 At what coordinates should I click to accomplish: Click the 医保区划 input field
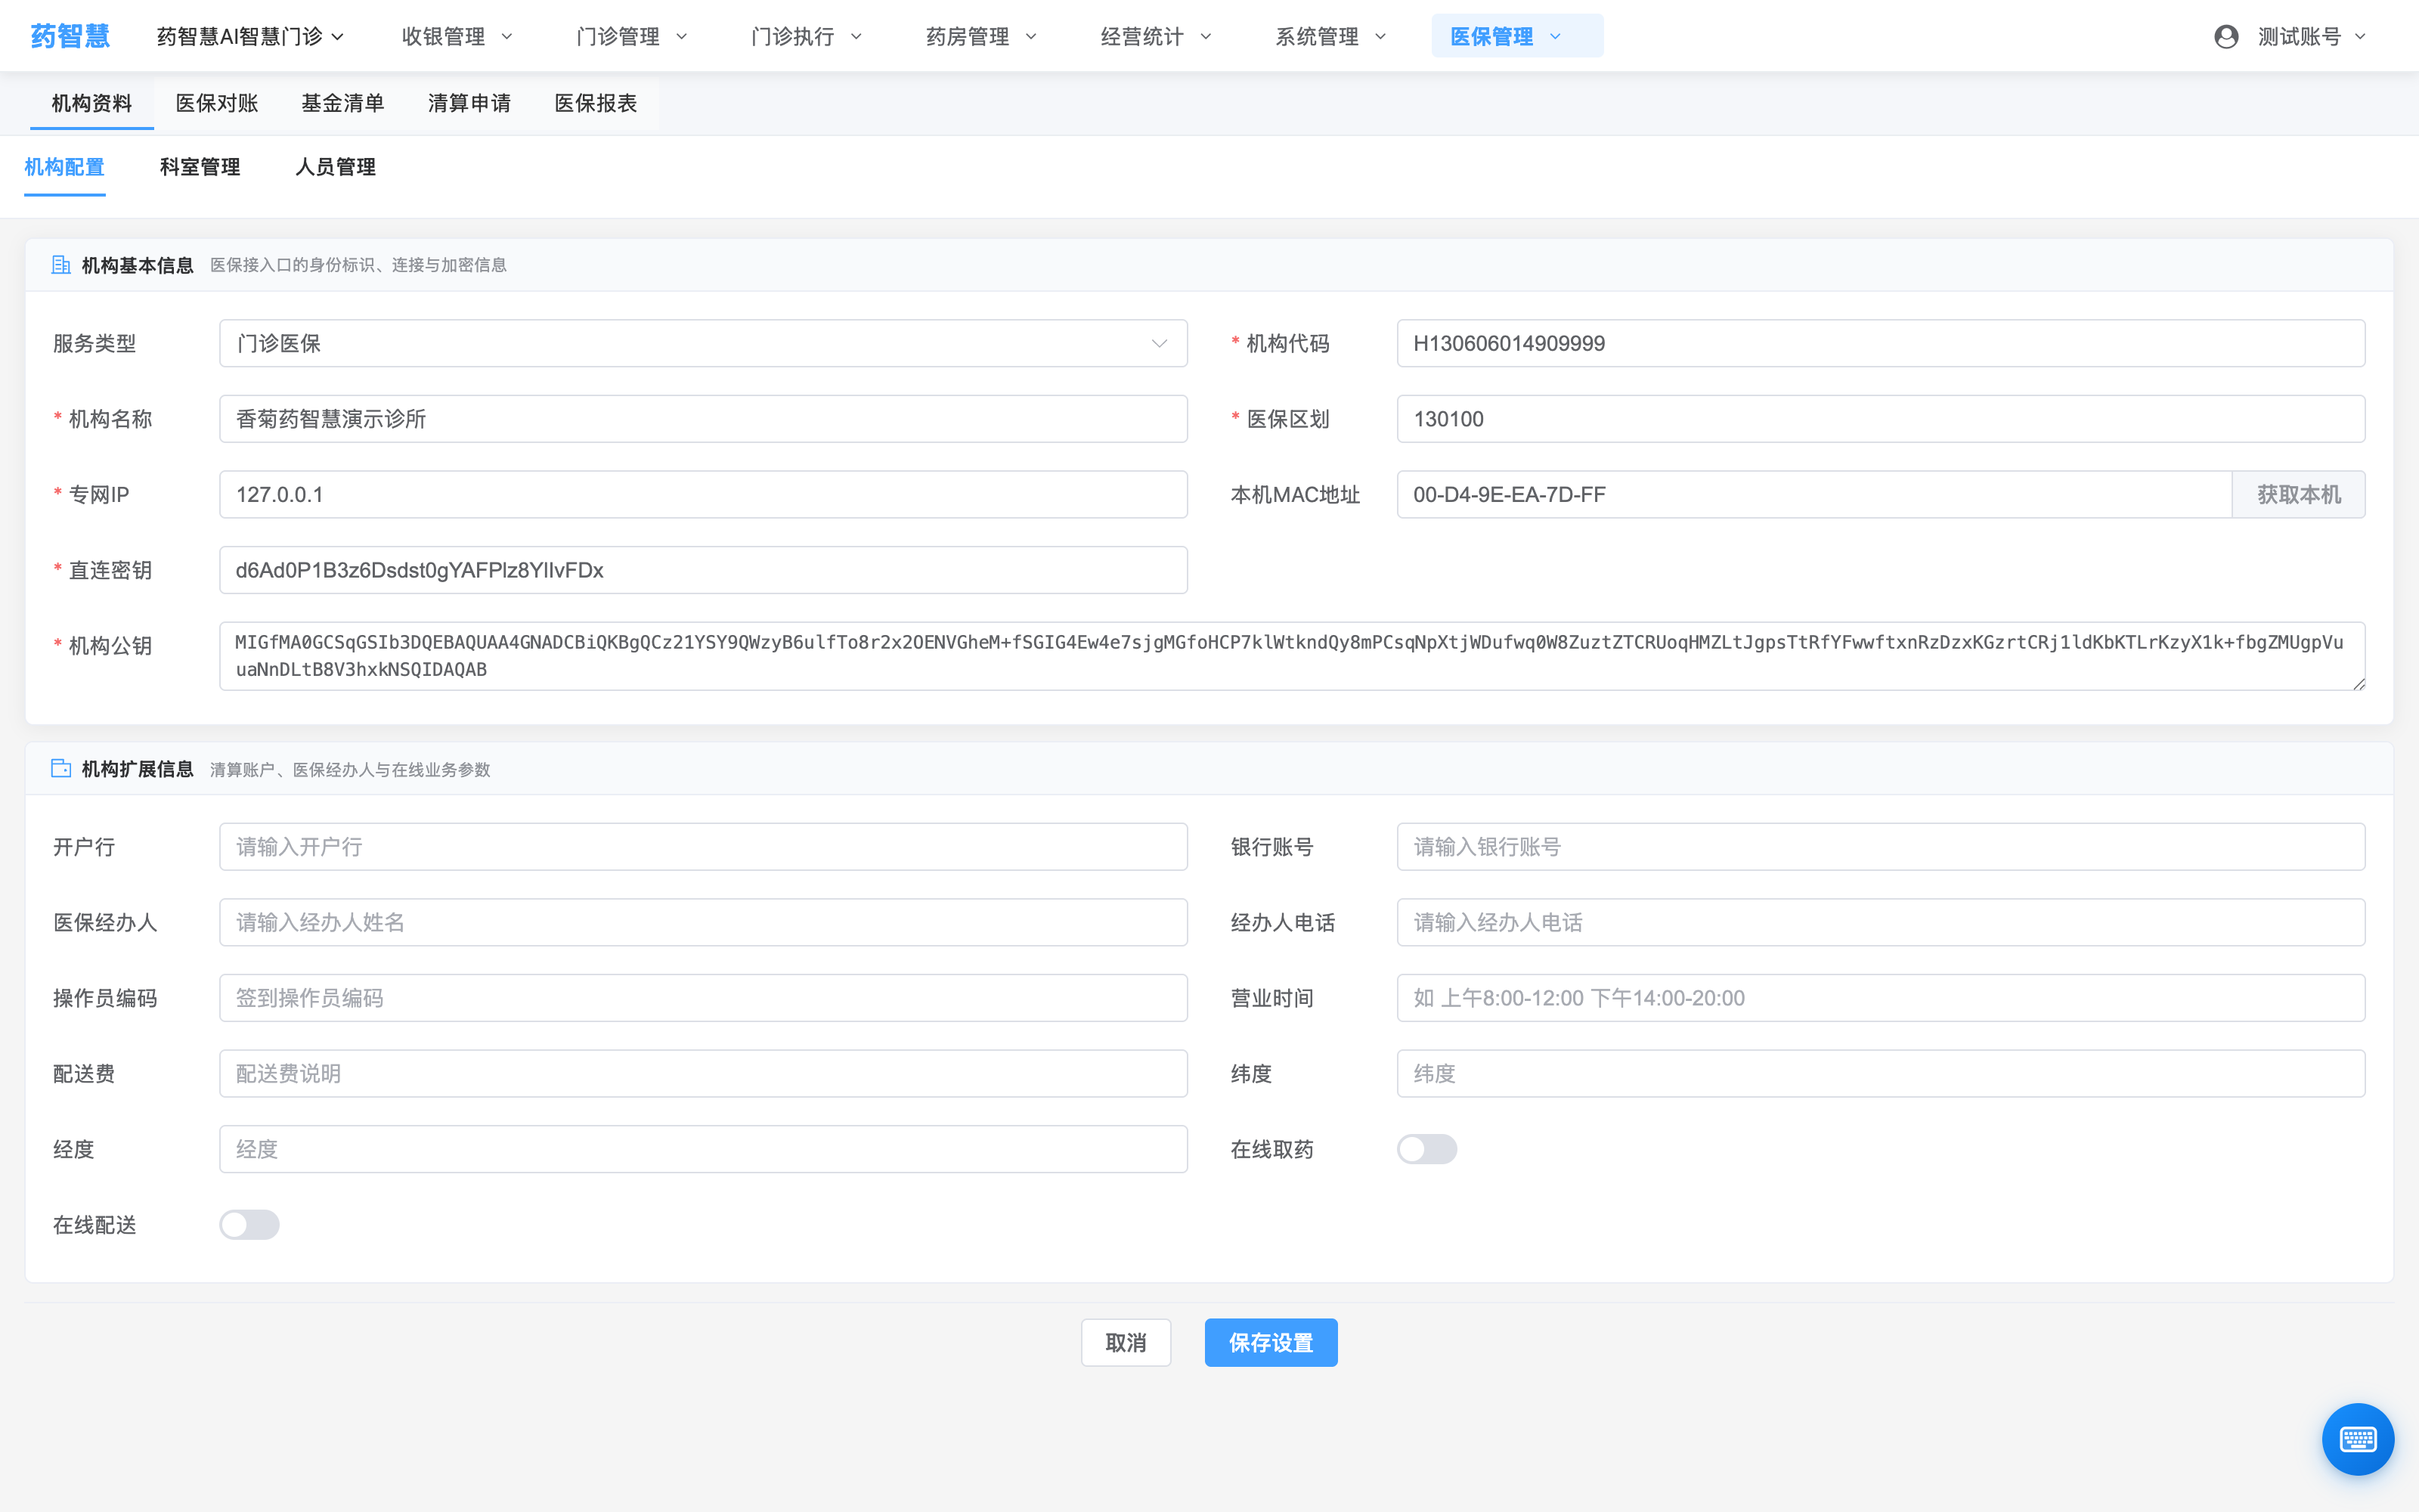tap(1880, 419)
